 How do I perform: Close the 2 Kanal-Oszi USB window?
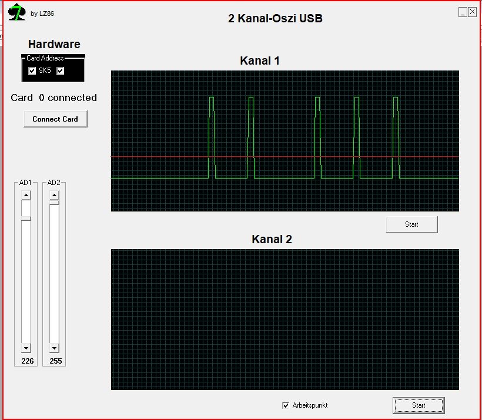(472, 12)
